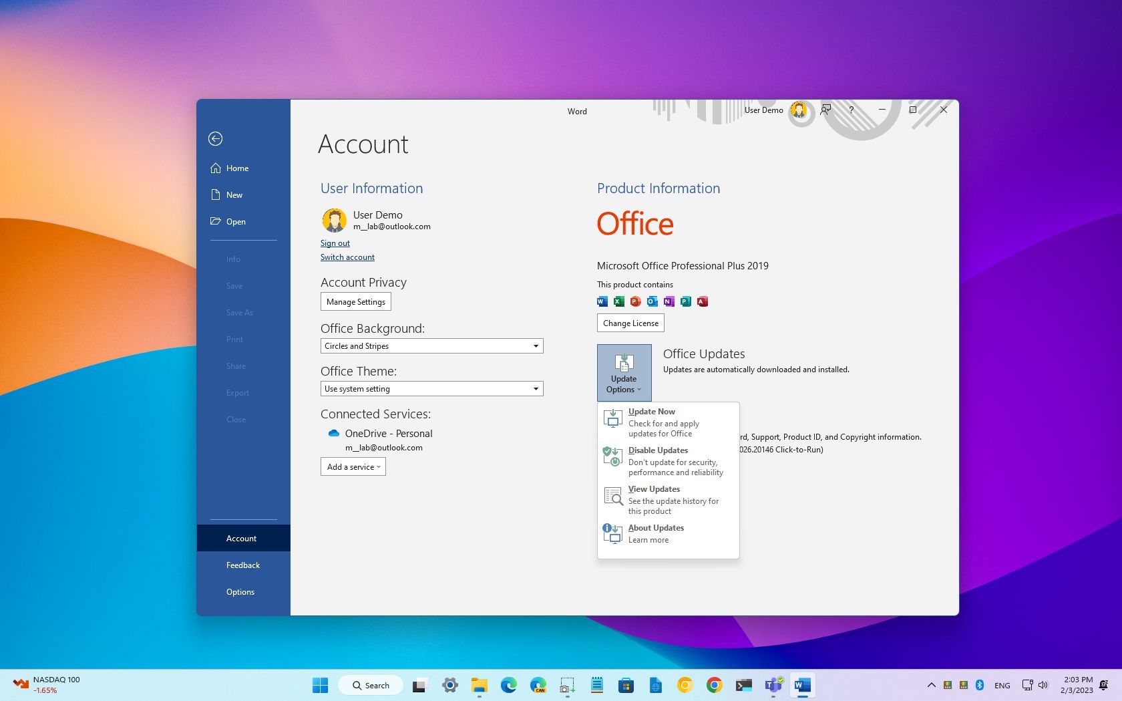
Task: Open Manage Settings for Account Privacy
Action: [x=355, y=301]
